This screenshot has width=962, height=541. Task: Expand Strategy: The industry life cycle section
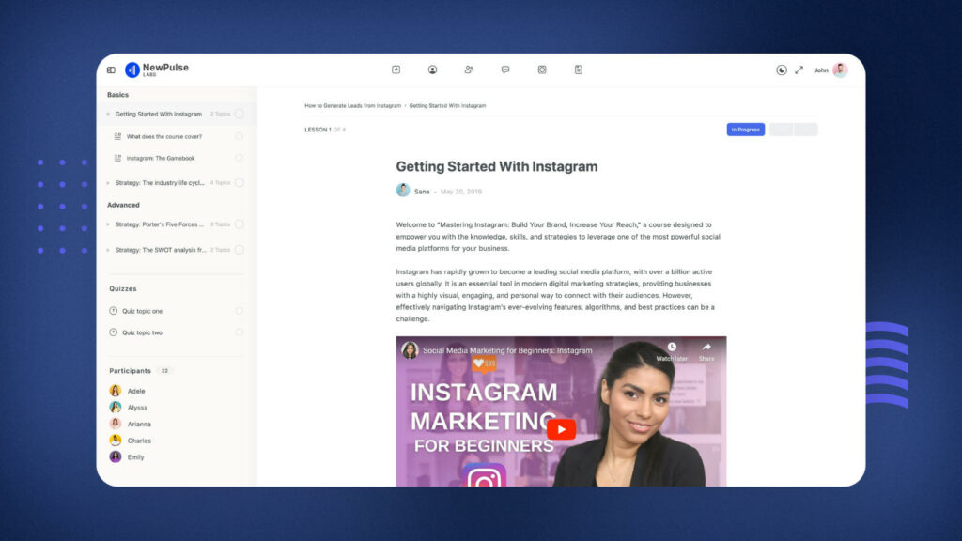click(x=108, y=183)
